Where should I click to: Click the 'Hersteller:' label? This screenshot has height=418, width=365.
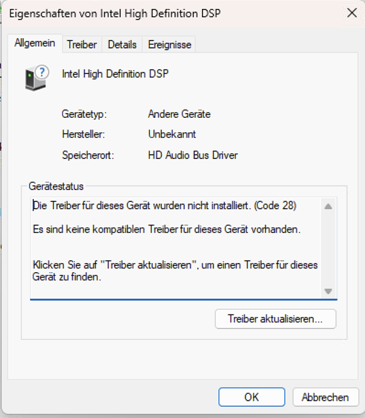83,134
